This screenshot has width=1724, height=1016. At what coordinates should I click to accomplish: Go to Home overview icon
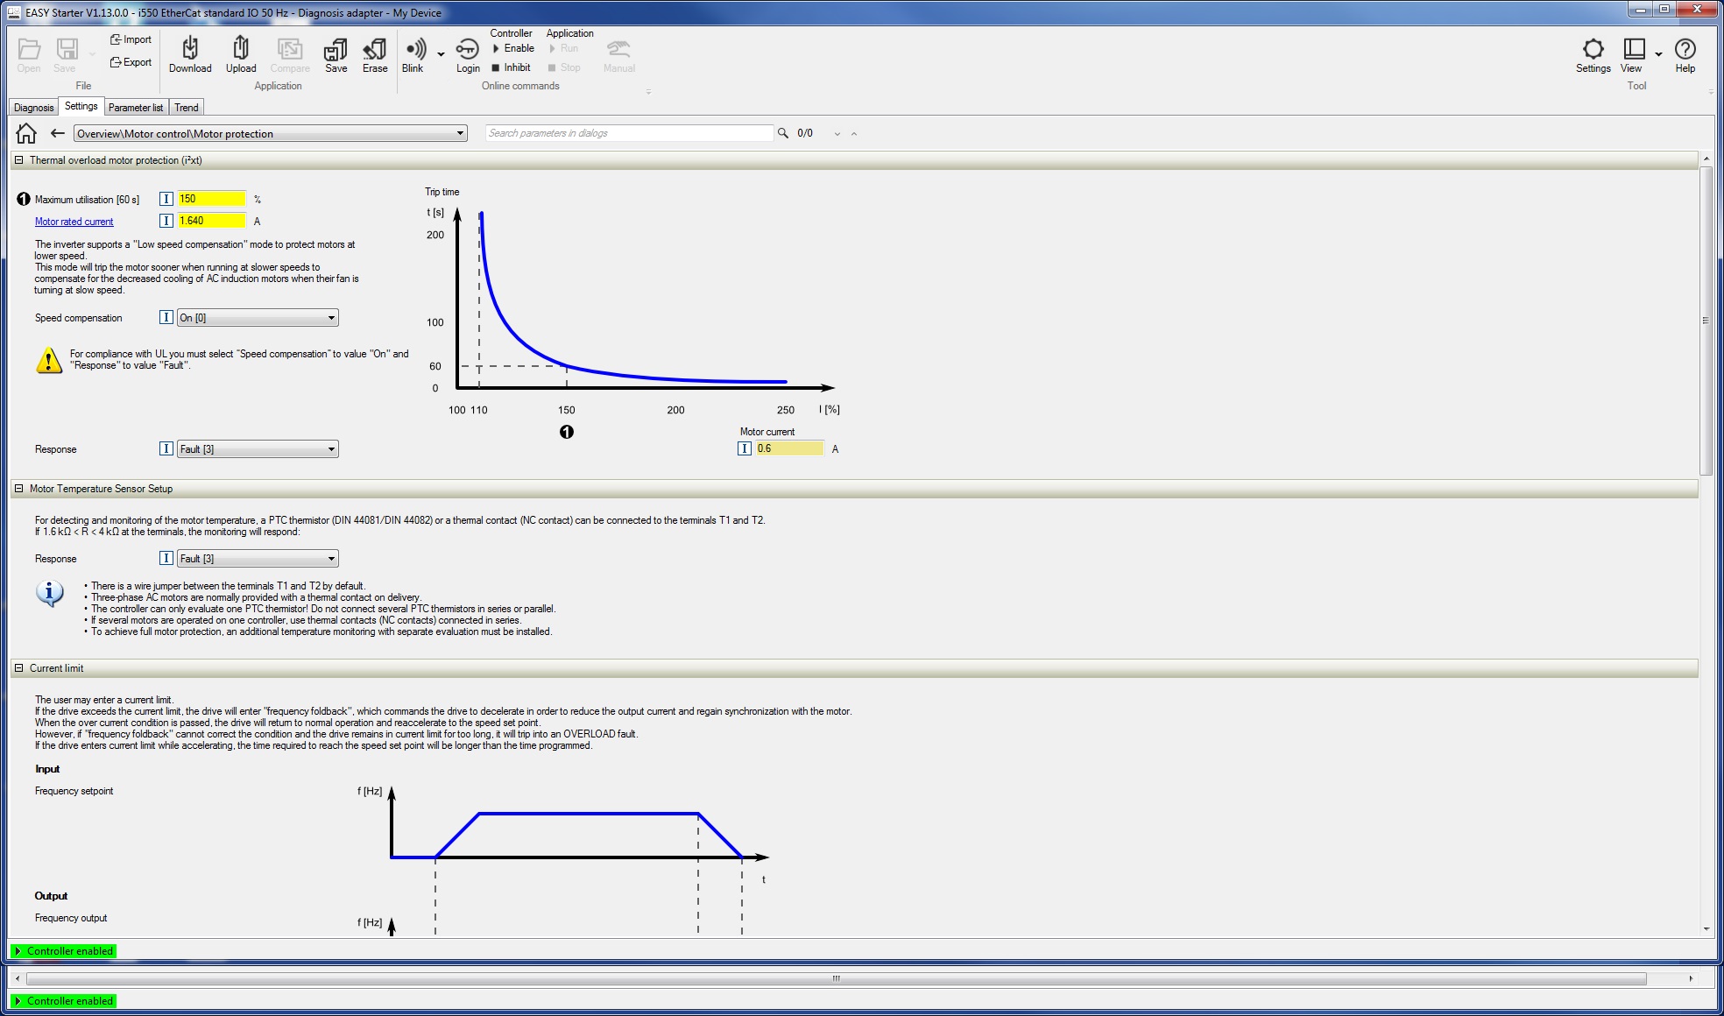coord(26,133)
